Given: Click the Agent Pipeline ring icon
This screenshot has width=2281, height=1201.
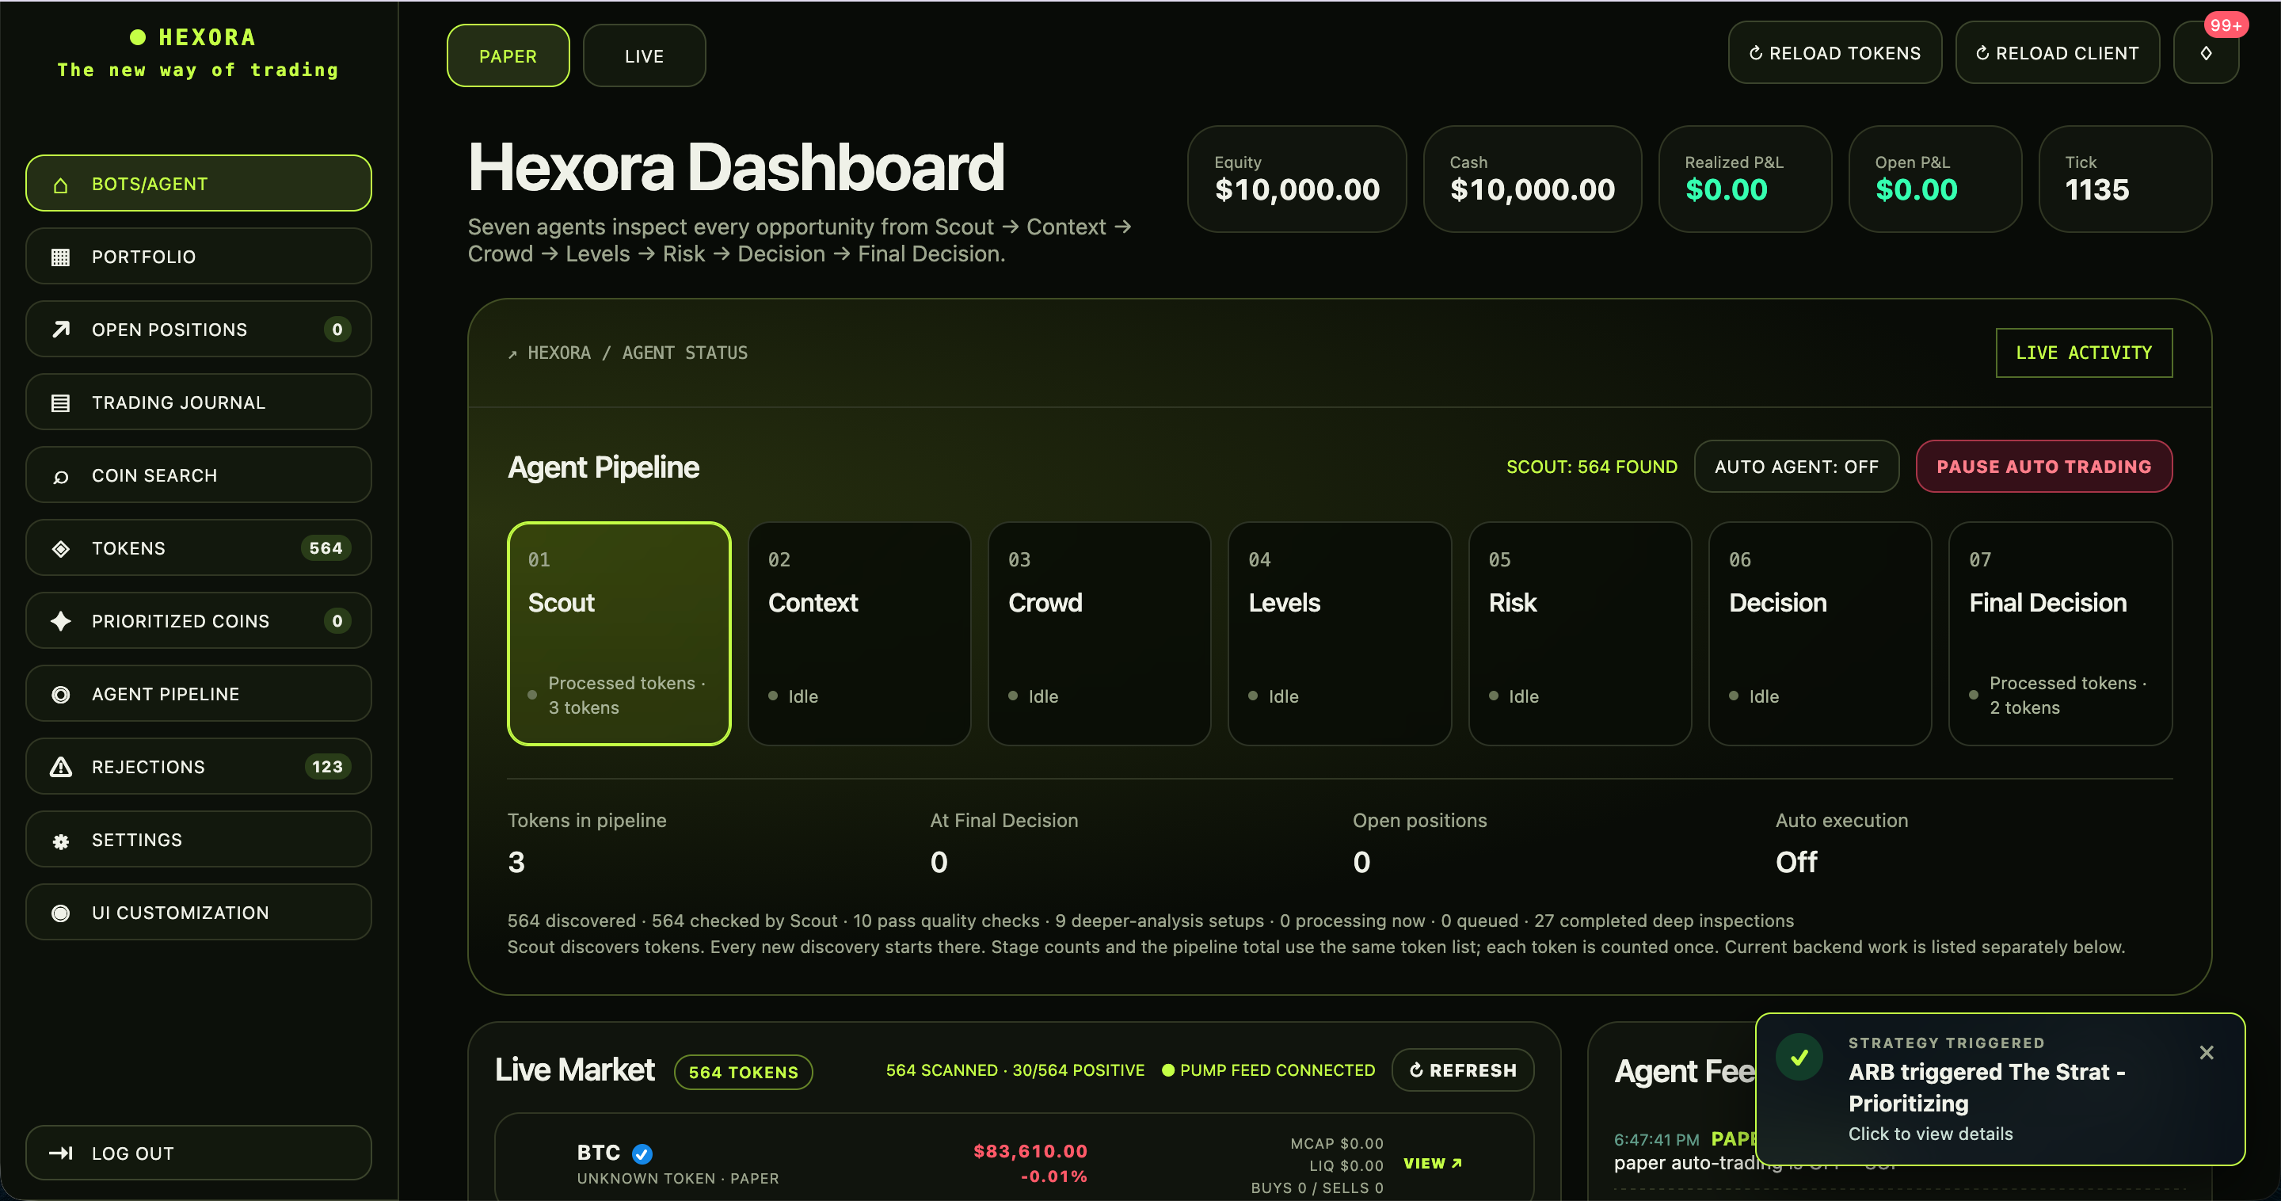Looking at the screenshot, I should pos(60,695).
